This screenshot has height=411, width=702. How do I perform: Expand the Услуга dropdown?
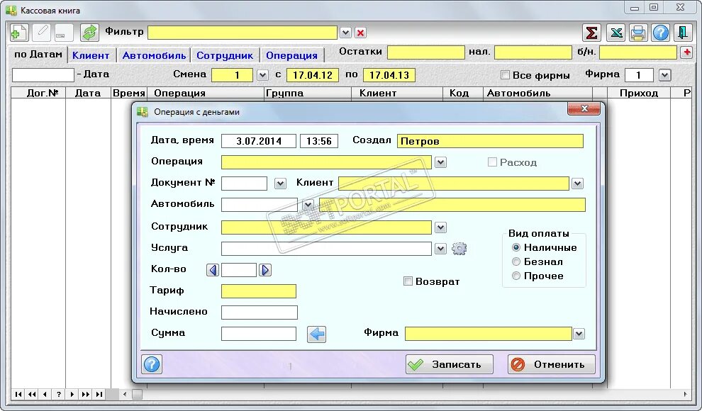[440, 249]
